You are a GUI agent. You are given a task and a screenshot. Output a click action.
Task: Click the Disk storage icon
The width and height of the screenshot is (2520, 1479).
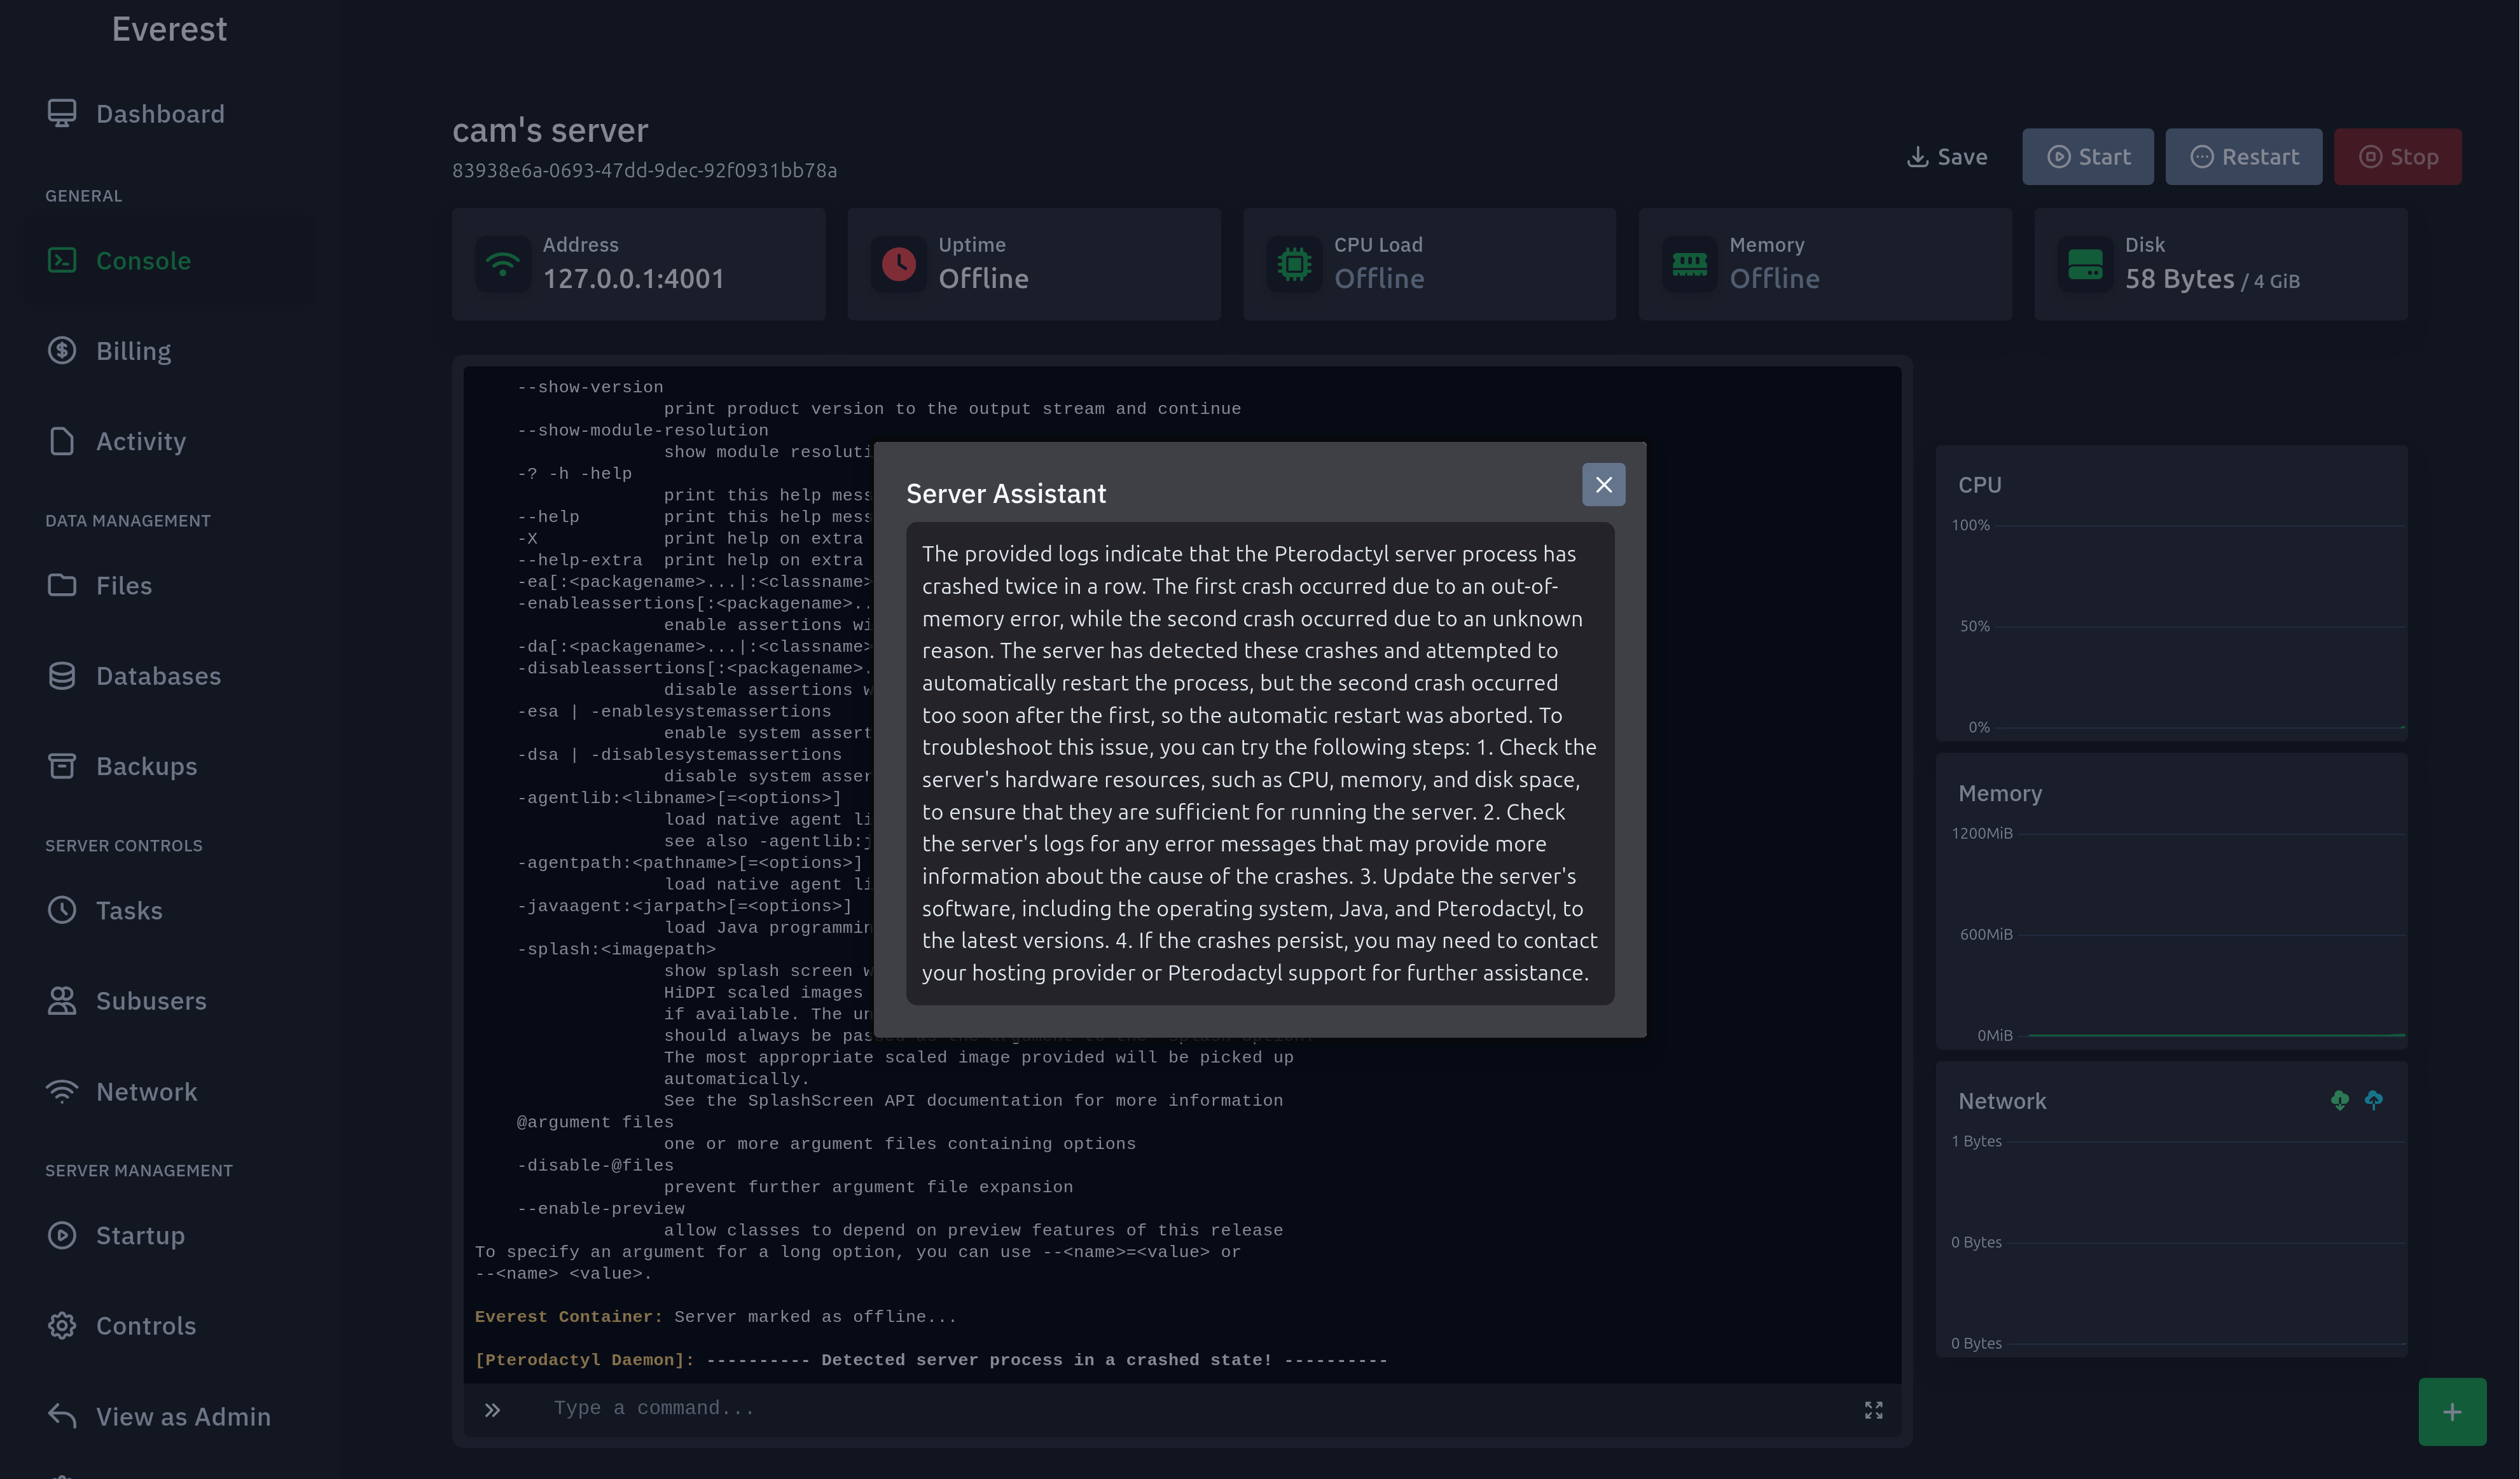pyautogui.click(x=2085, y=264)
